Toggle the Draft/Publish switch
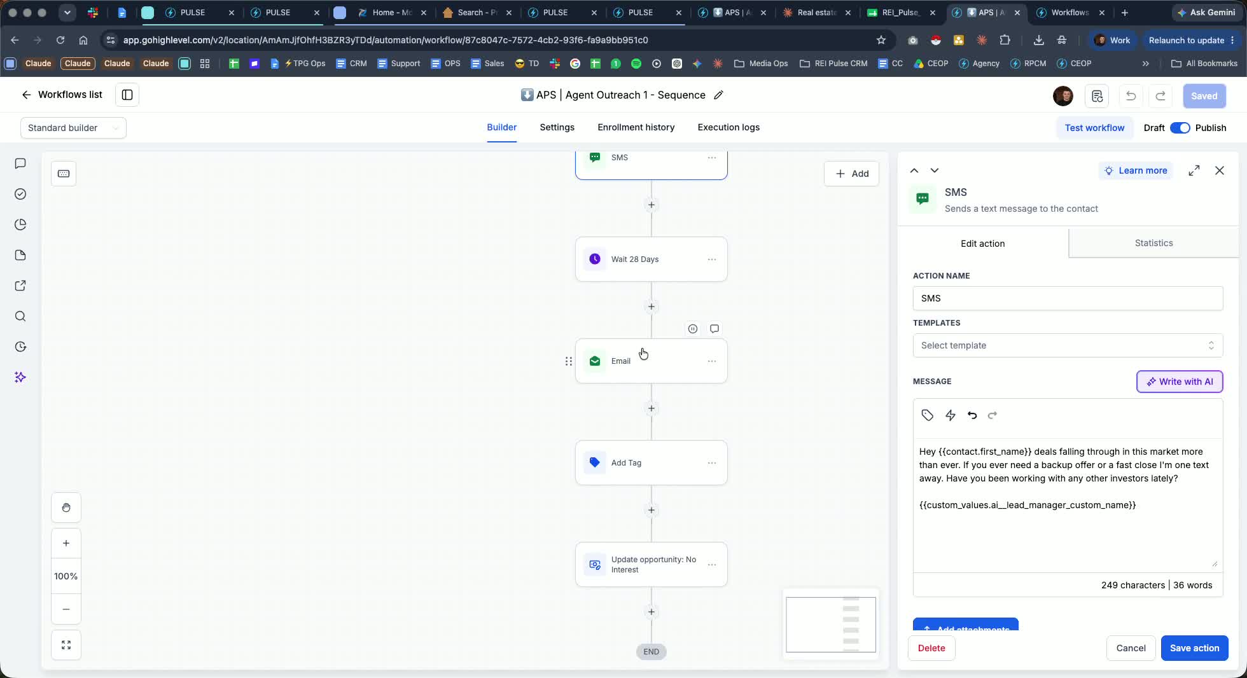This screenshot has height=678, width=1247. [x=1180, y=128]
